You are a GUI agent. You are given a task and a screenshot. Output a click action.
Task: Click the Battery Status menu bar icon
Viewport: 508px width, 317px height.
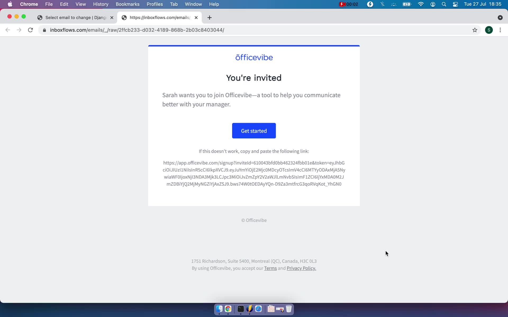pyautogui.click(x=407, y=4)
